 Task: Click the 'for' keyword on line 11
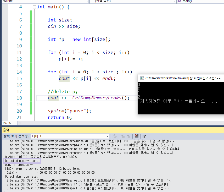(52, 52)
